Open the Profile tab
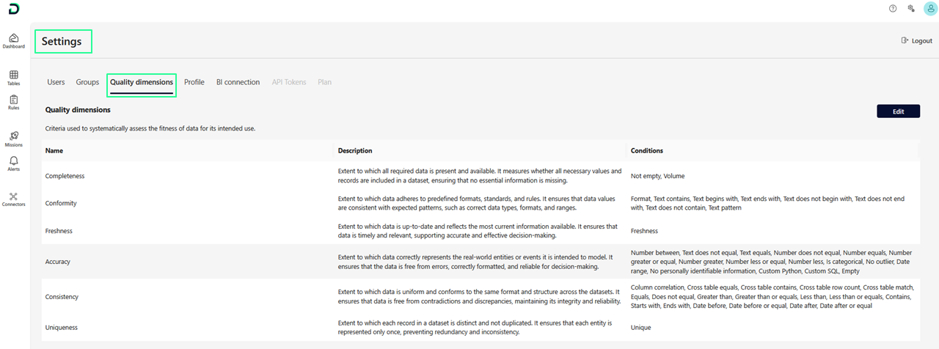The image size is (939, 349). click(194, 82)
